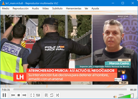Minimize the VLC window
This screenshot has height=99, width=138.
tap(113, 3)
